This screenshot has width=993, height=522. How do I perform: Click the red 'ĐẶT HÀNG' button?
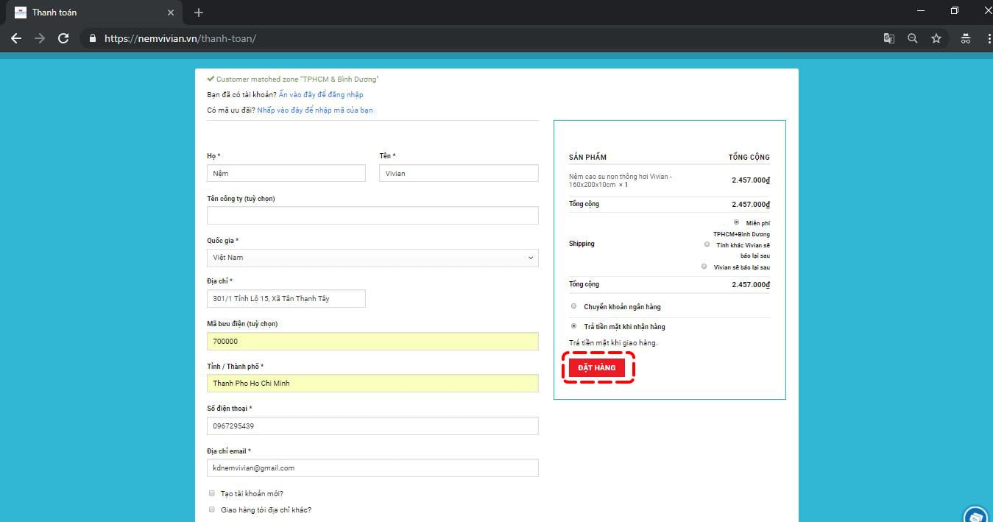[x=597, y=367]
